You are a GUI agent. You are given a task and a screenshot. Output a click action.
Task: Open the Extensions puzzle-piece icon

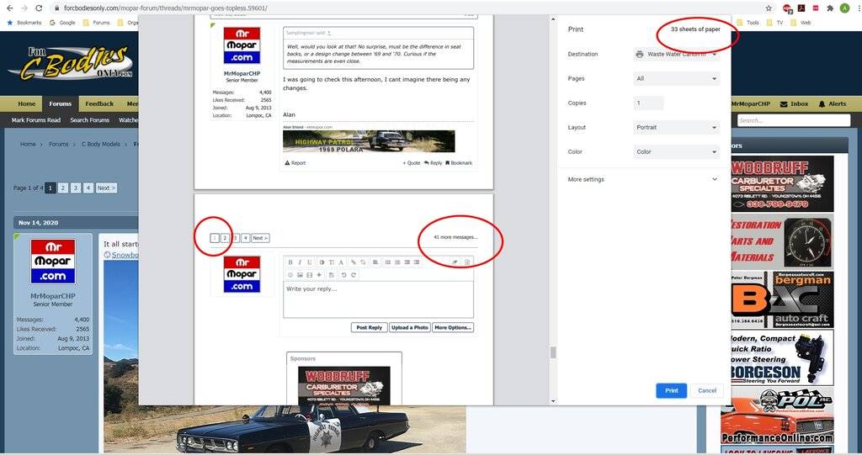point(830,8)
